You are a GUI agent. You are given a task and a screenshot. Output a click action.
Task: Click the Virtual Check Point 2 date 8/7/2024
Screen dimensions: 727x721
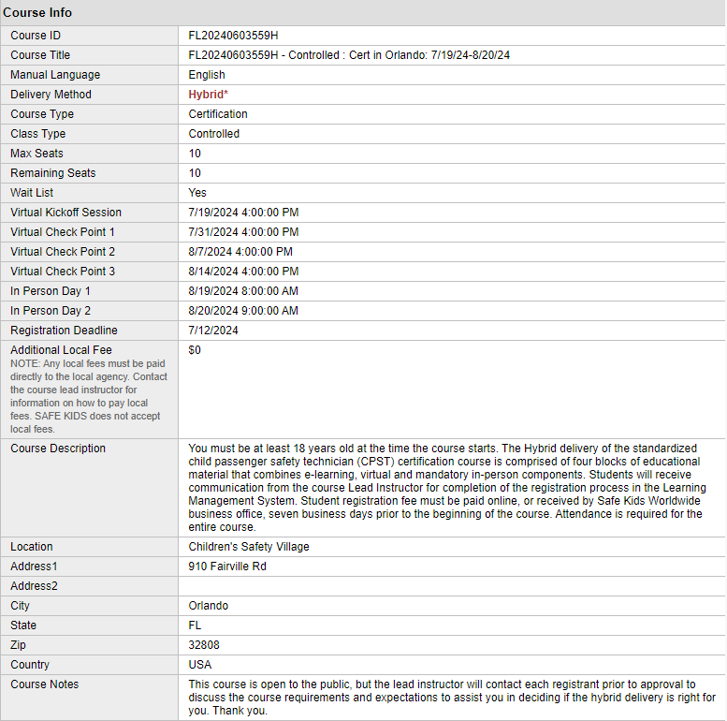(210, 252)
